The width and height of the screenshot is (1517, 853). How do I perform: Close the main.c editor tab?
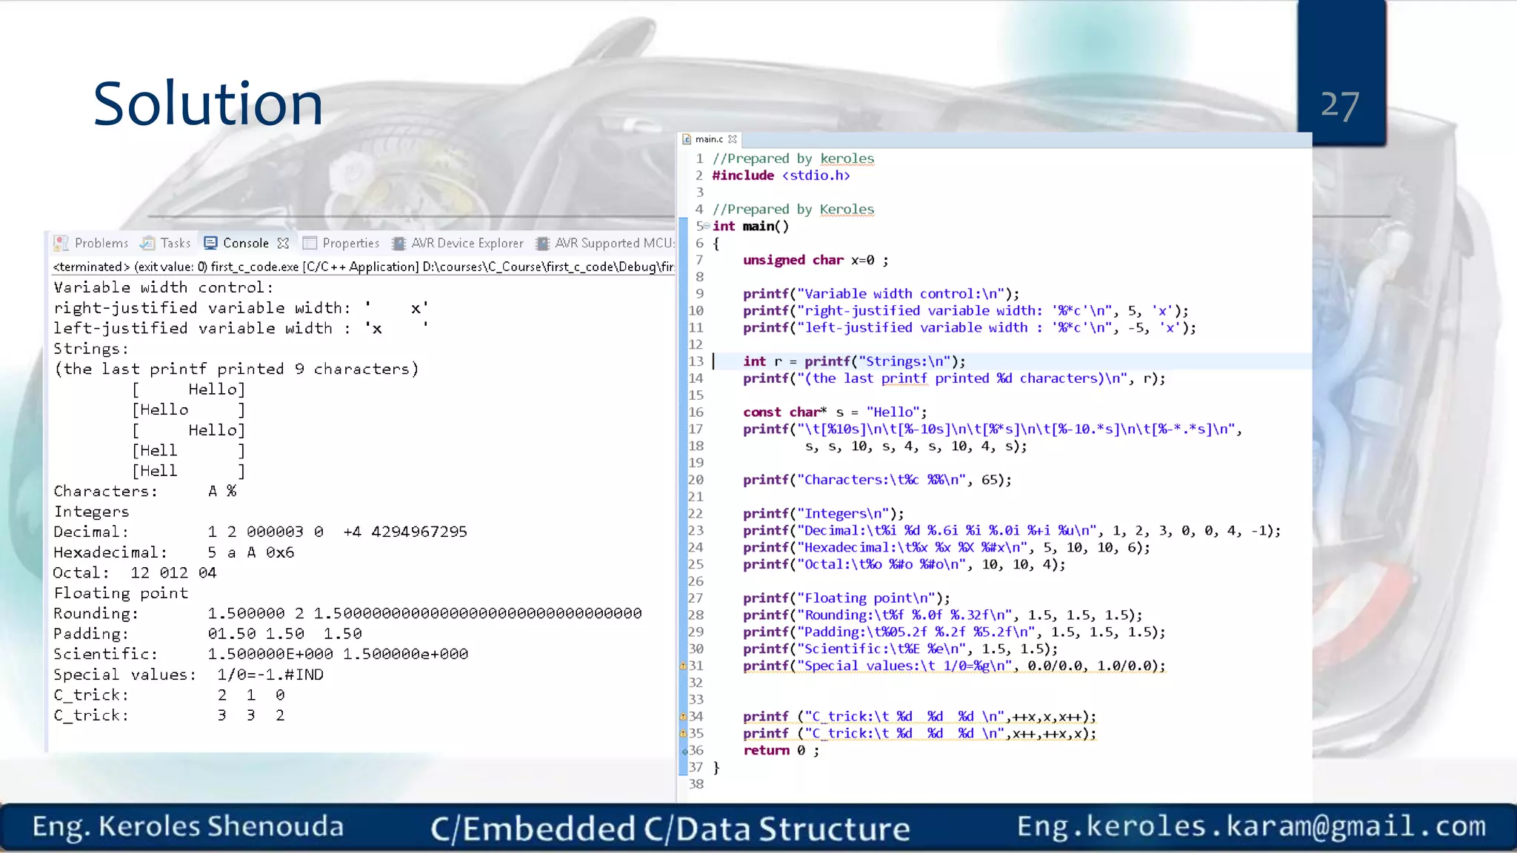tap(733, 139)
